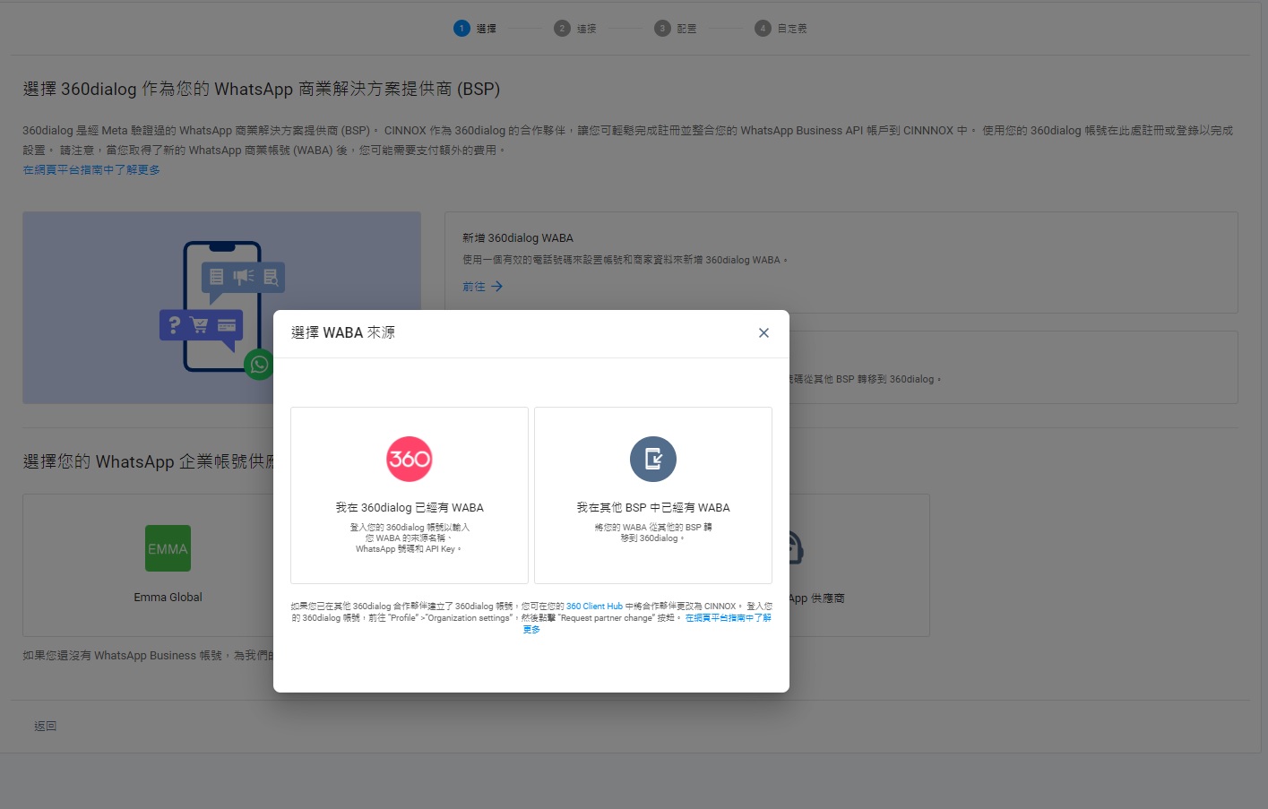Click the 選擇 WABA 來源 dialog title
1268x809 pixels.
point(343,332)
